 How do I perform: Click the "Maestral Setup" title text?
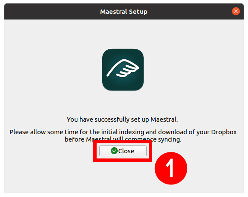pyautogui.click(x=124, y=12)
